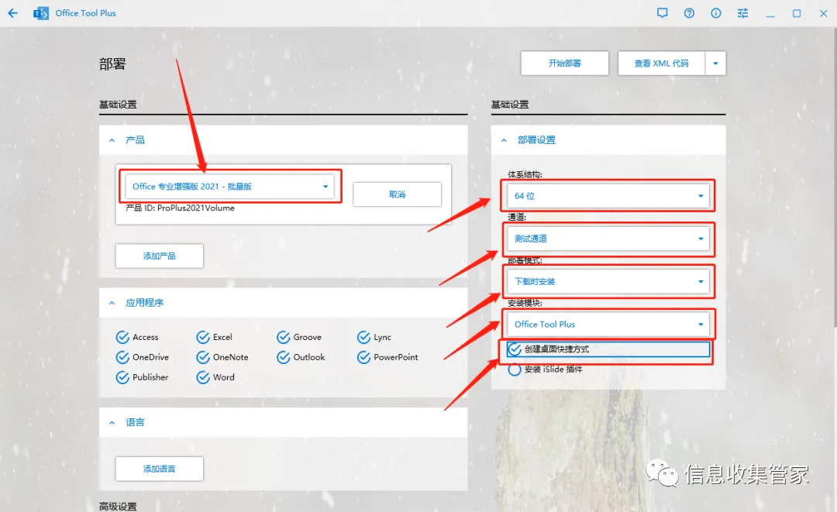Click the 安装模块 label
Viewport: 837px width, 512px height.
pos(525,303)
